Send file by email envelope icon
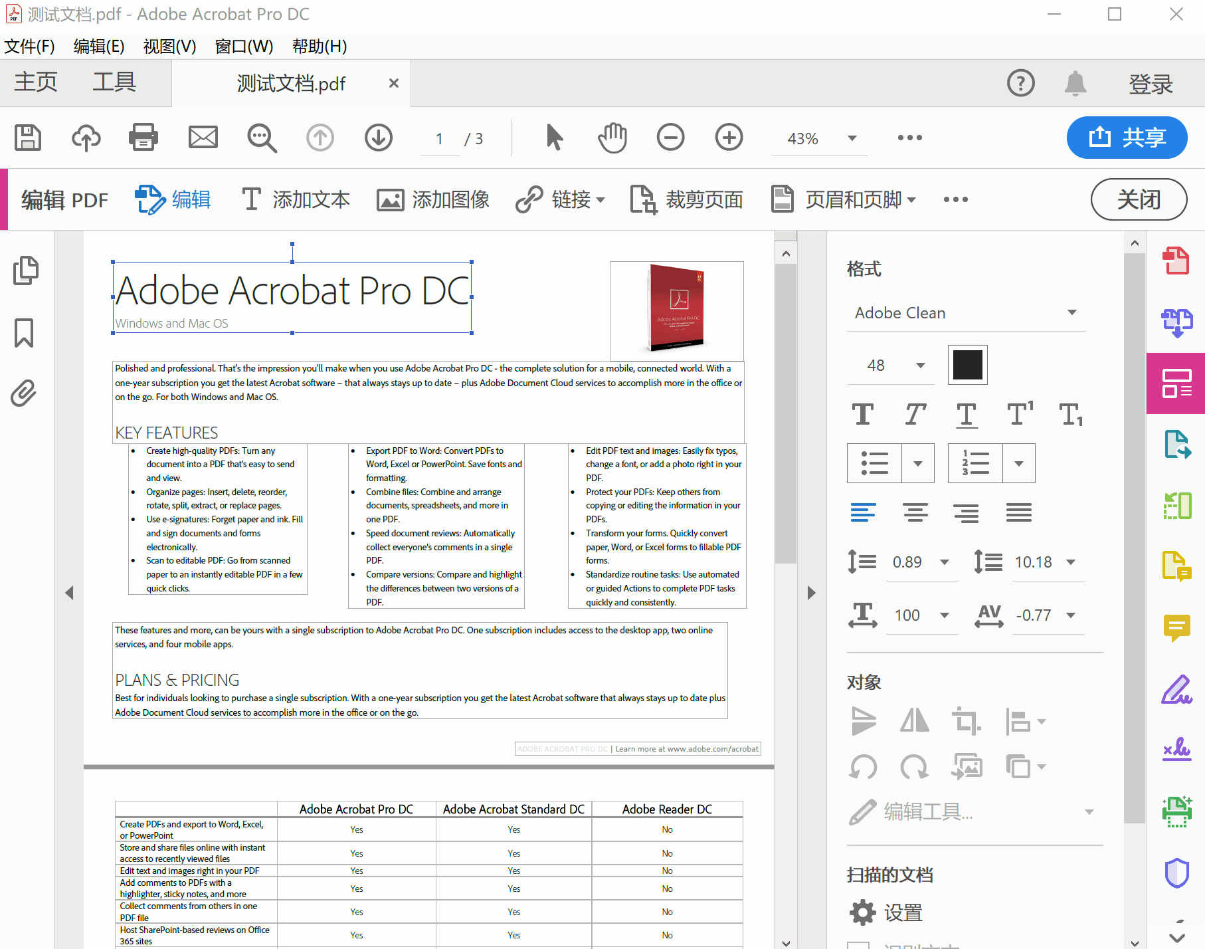Image resolution: width=1205 pixels, height=949 pixels. point(203,138)
